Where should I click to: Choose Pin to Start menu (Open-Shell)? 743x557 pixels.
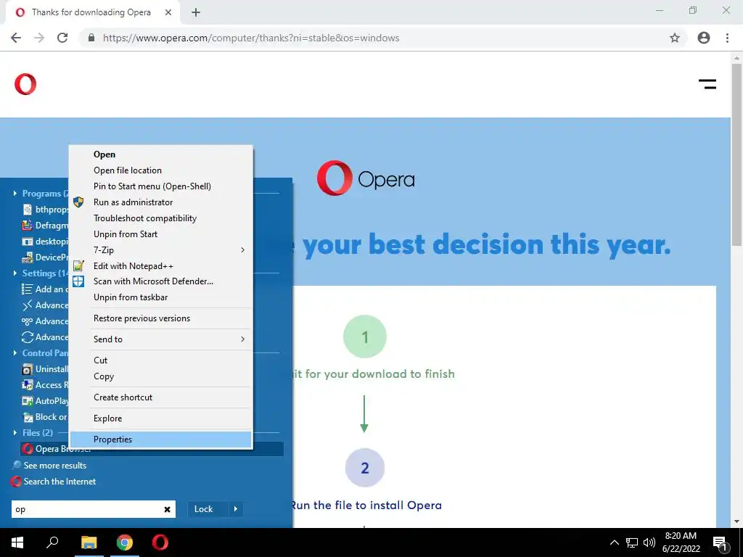161,186
